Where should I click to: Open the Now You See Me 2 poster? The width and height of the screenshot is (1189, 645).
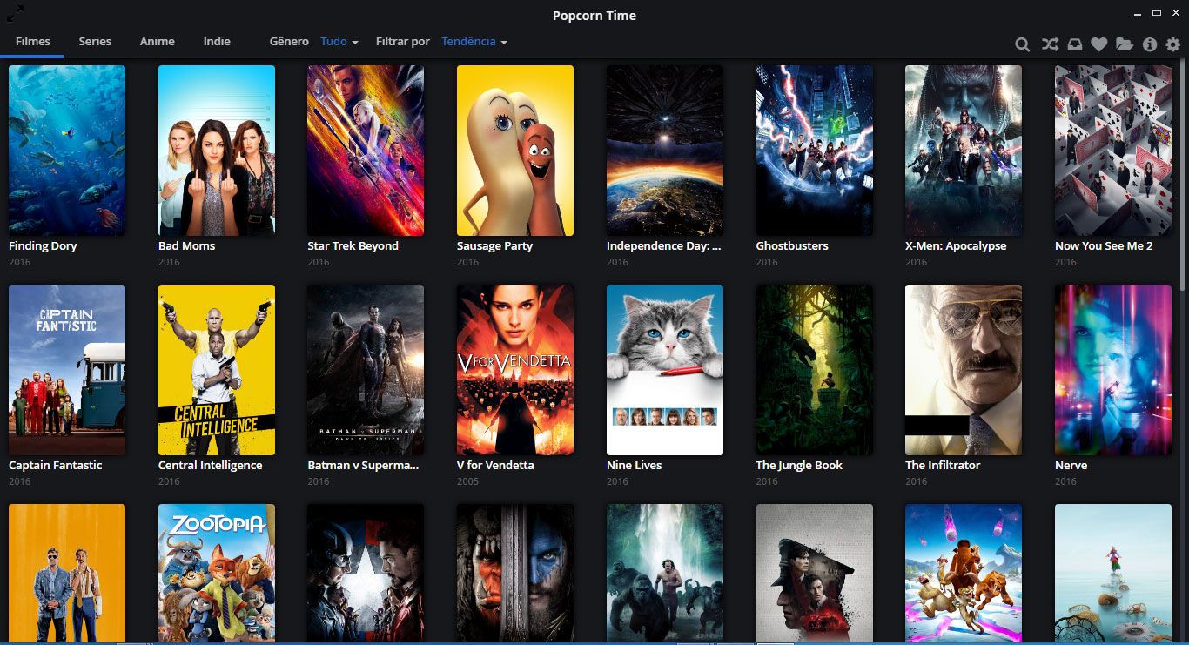click(1113, 151)
